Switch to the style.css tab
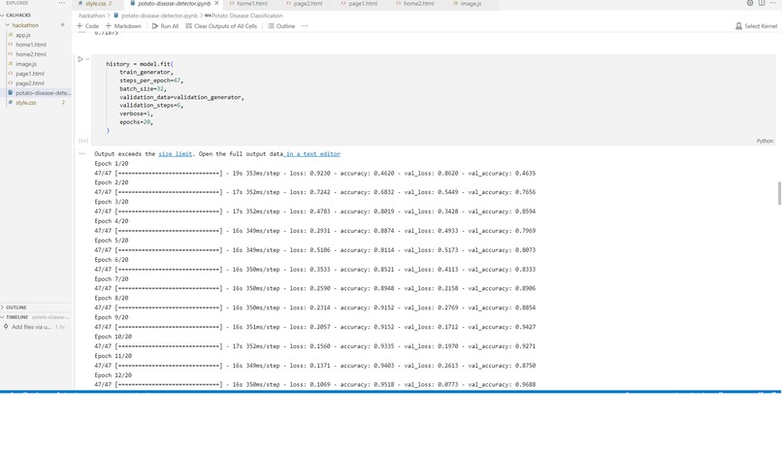This screenshot has height=452, width=782. click(95, 4)
